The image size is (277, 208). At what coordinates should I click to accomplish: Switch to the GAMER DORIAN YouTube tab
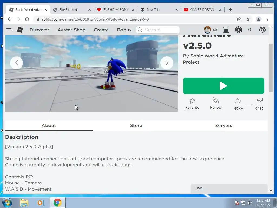[x=202, y=10]
